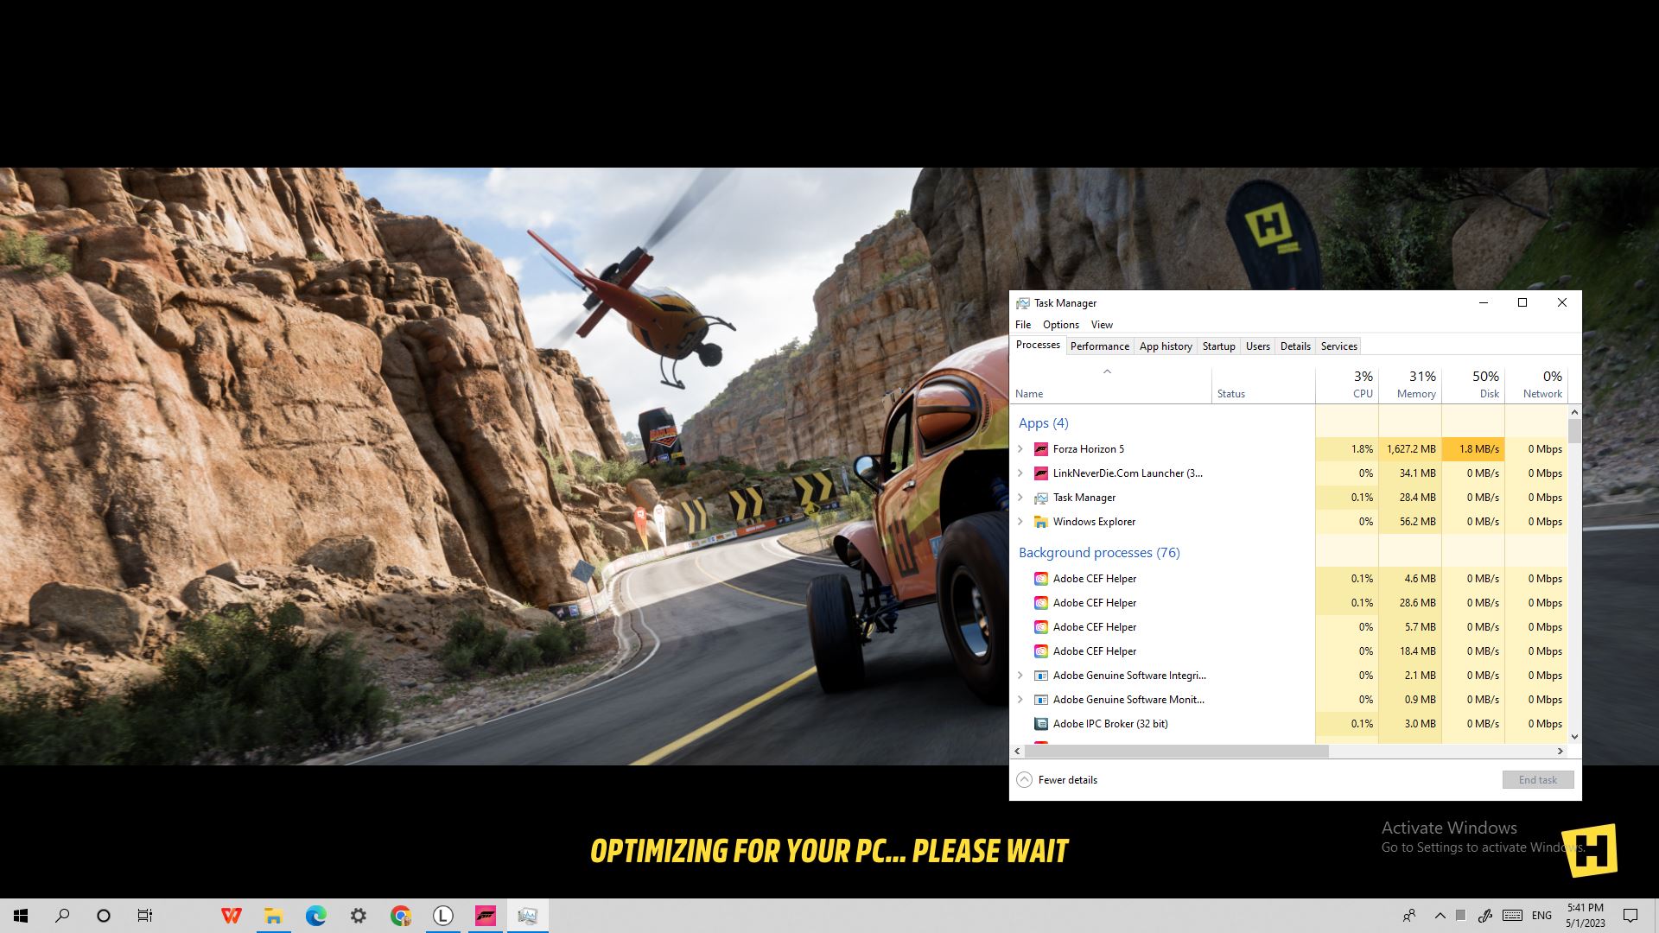Click the Task Manager process row icon
Viewport: 1659px width, 933px height.
tap(1041, 498)
